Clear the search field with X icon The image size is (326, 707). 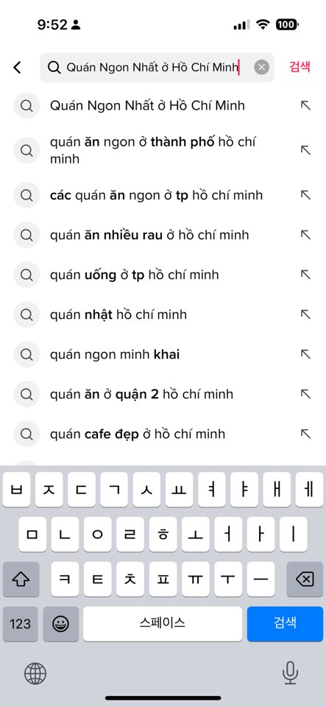pos(262,68)
